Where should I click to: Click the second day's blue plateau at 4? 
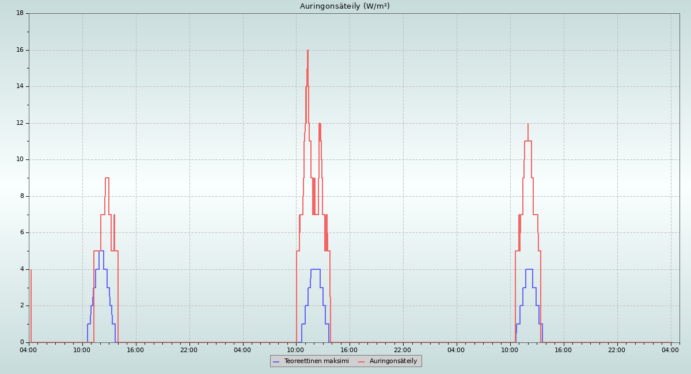(x=315, y=269)
